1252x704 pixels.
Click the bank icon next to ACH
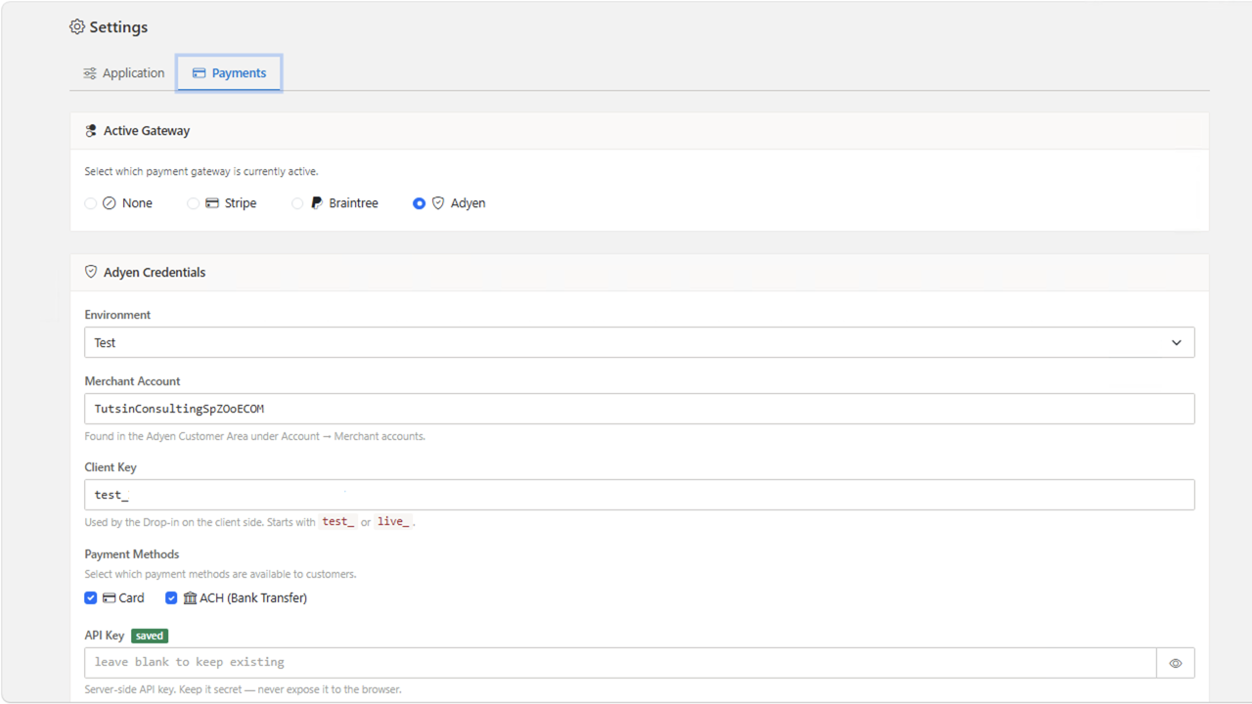pyautogui.click(x=189, y=597)
